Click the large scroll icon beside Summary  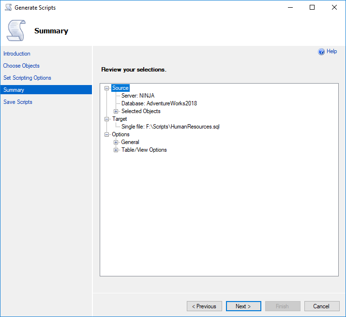(x=16, y=30)
